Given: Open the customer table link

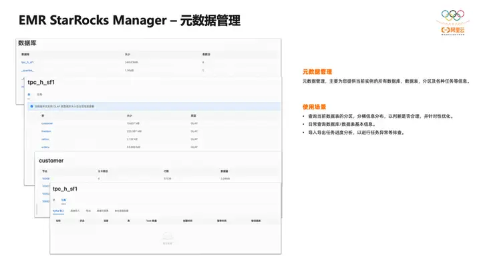Looking at the screenshot, I should coord(47,123).
